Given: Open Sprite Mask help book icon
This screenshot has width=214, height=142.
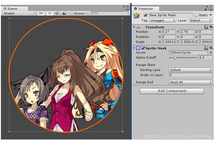Looking at the screenshot, I should tap(206, 48).
